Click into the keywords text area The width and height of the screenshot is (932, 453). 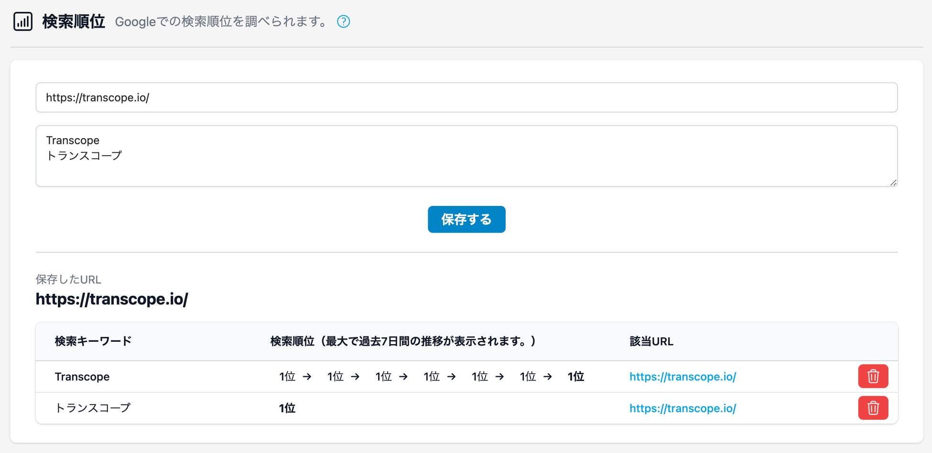tap(466, 156)
